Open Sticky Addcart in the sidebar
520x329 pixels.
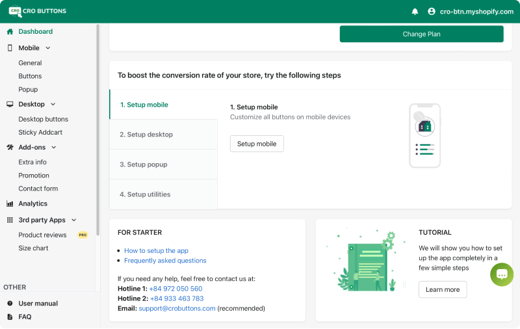tap(40, 133)
